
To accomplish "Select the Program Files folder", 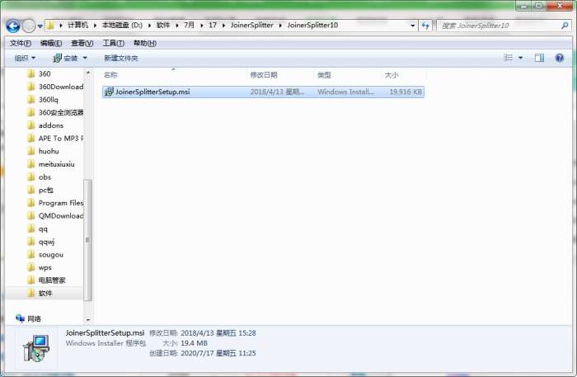I will [x=61, y=203].
